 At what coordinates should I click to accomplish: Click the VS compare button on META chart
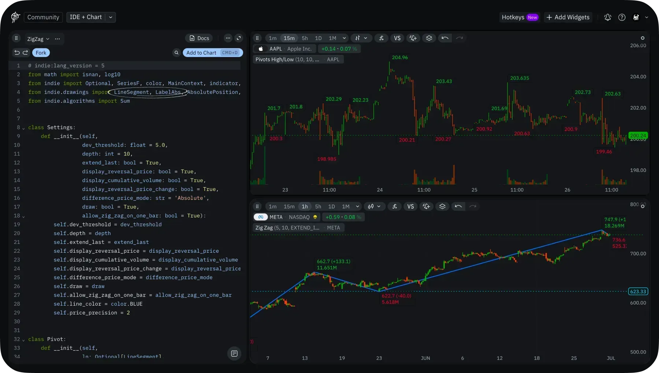[410, 207]
